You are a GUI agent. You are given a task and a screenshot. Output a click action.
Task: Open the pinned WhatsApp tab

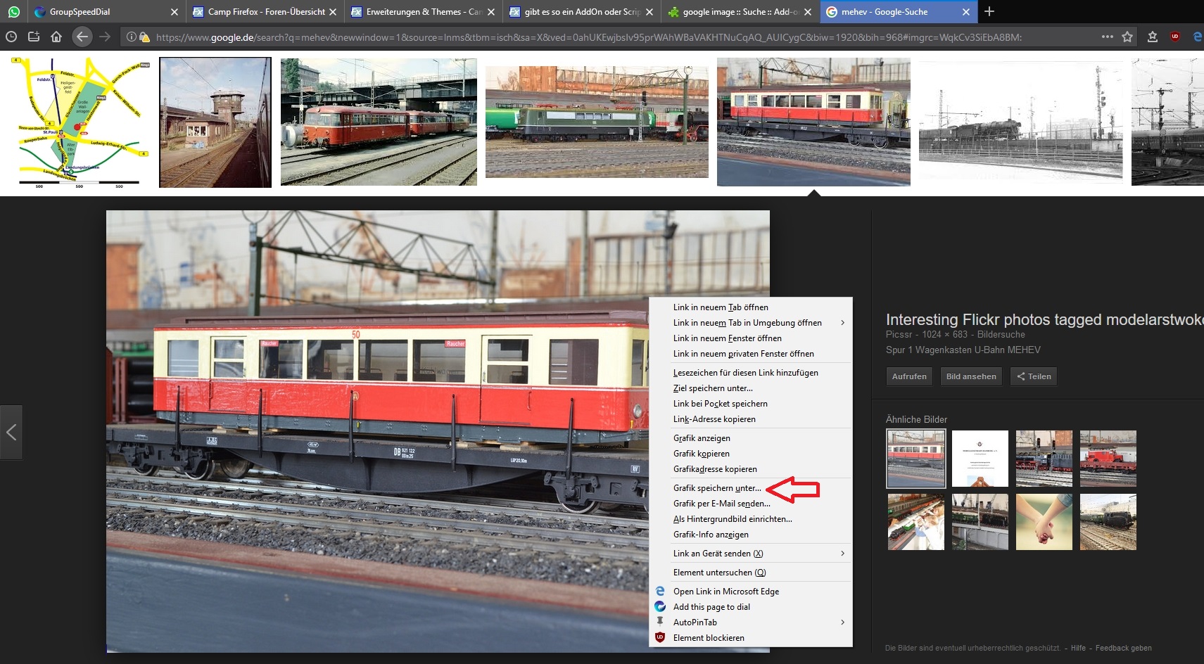point(13,11)
